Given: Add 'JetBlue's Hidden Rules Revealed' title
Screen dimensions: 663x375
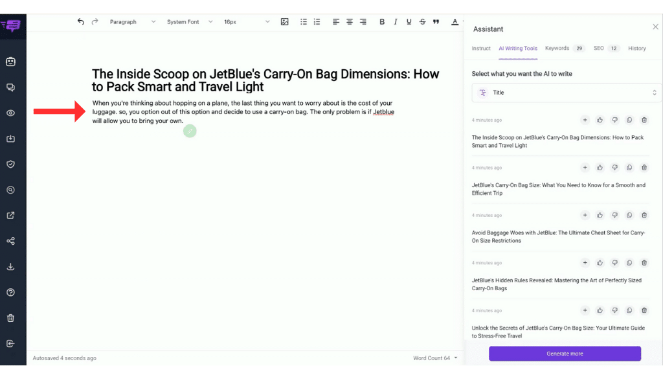Looking at the screenshot, I should point(585,263).
